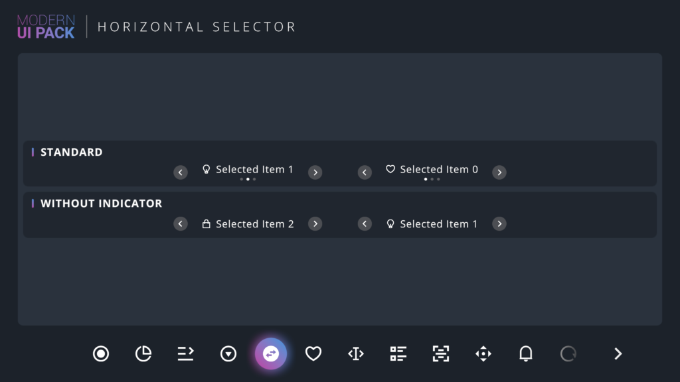Screen dimensions: 680x382
Task: Open the notification bell icon
Action: click(526, 353)
